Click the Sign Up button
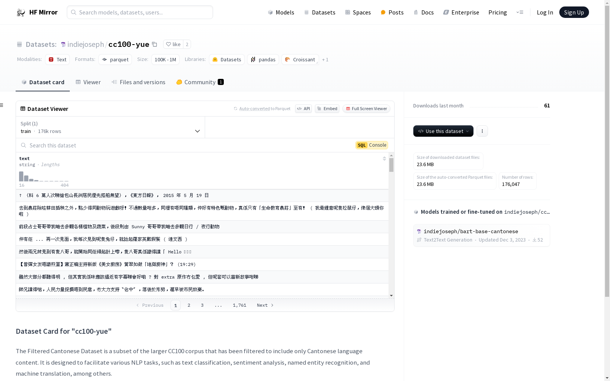610x381 pixels. click(574, 12)
